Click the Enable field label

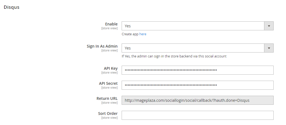(x=111, y=24)
